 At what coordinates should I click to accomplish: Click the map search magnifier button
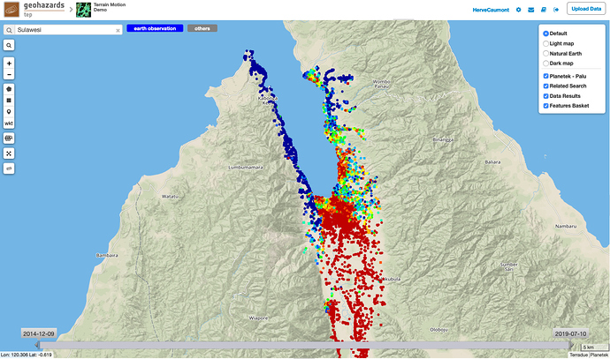(9, 44)
